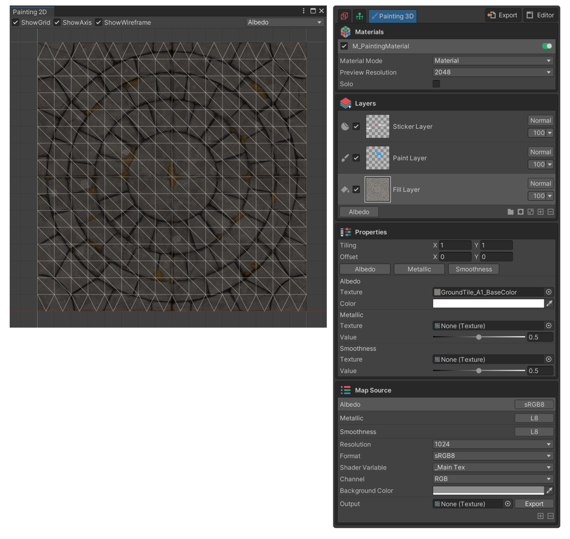This screenshot has height=539, width=570.
Task: Click the three-dot menu of Painting 2D window
Action: tap(303, 11)
